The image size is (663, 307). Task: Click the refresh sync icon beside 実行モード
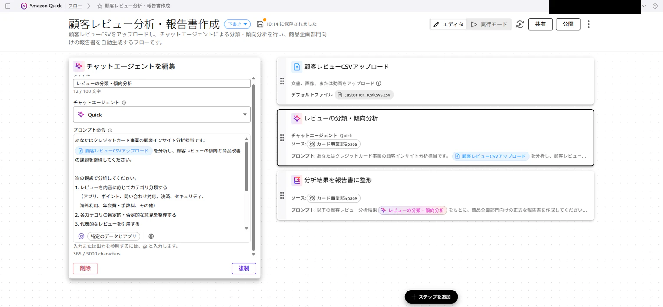520,24
